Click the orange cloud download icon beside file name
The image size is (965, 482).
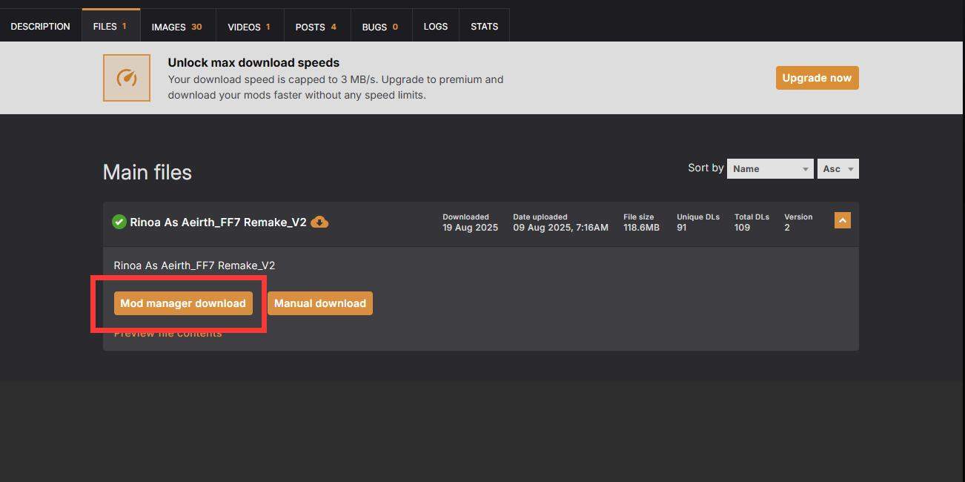coord(319,222)
